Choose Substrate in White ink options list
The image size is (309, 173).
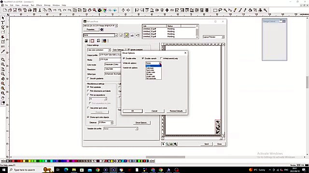154,68
